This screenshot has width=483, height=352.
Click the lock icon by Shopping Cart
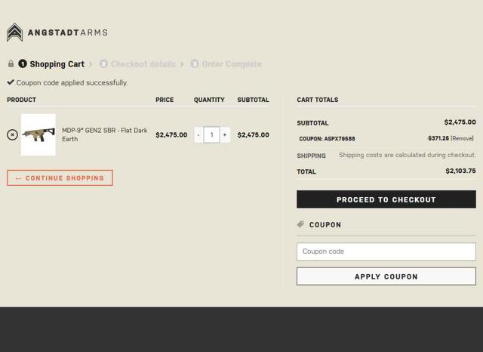11,63
